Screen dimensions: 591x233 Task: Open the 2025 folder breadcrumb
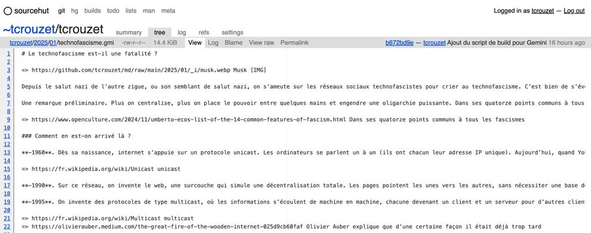(40, 43)
